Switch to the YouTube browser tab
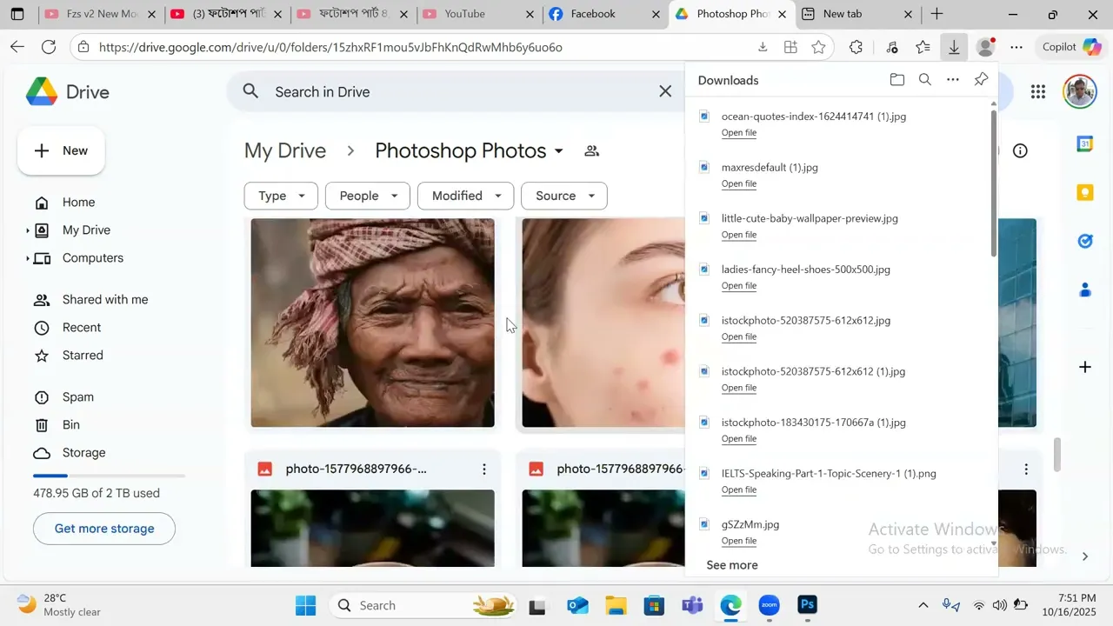The width and height of the screenshot is (1113, 626). [x=477, y=14]
